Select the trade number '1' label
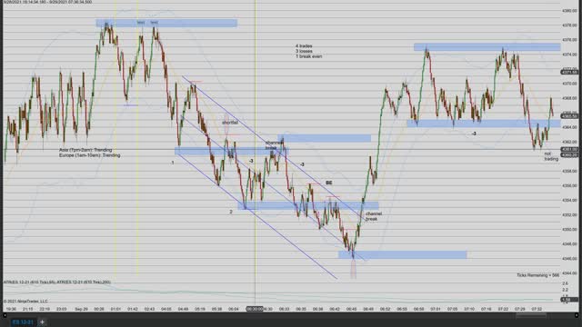Viewport: 582px width, 327px height. (173, 163)
